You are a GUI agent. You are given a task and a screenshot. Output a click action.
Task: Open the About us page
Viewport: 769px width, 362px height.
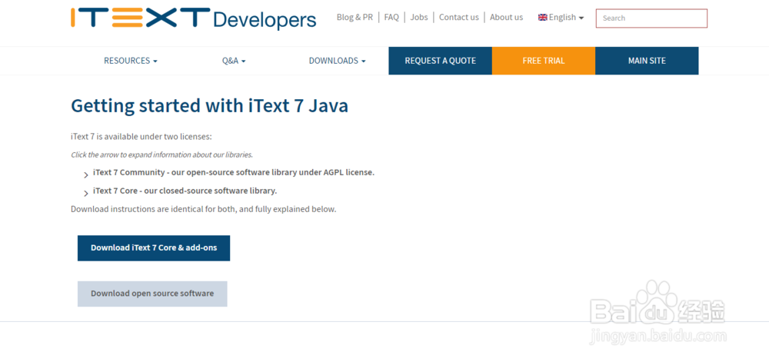click(506, 17)
